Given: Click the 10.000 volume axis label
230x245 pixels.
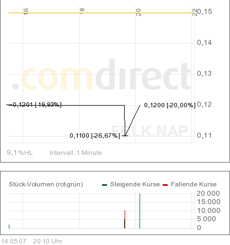Looking at the screenshot, I should point(208,211).
